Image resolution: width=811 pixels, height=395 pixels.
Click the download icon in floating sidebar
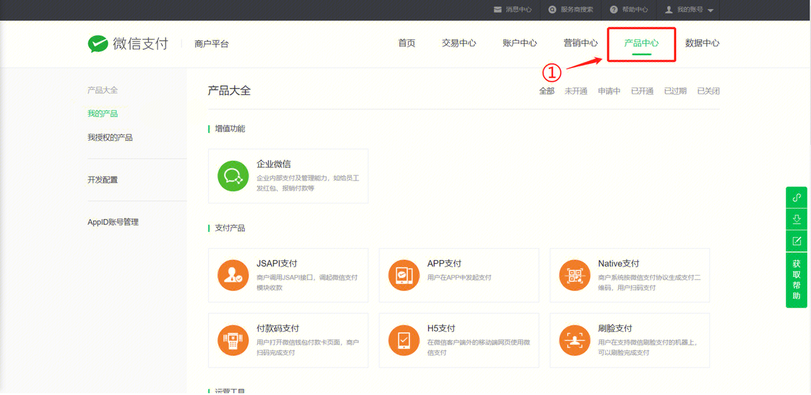click(796, 219)
